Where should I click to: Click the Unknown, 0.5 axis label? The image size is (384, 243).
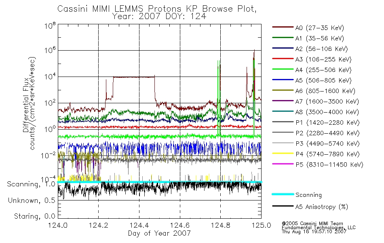32,201
